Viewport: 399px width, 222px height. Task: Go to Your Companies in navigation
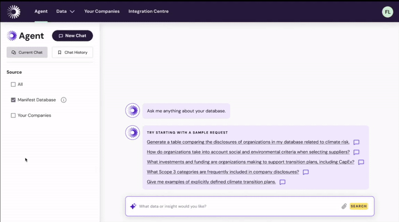click(102, 11)
